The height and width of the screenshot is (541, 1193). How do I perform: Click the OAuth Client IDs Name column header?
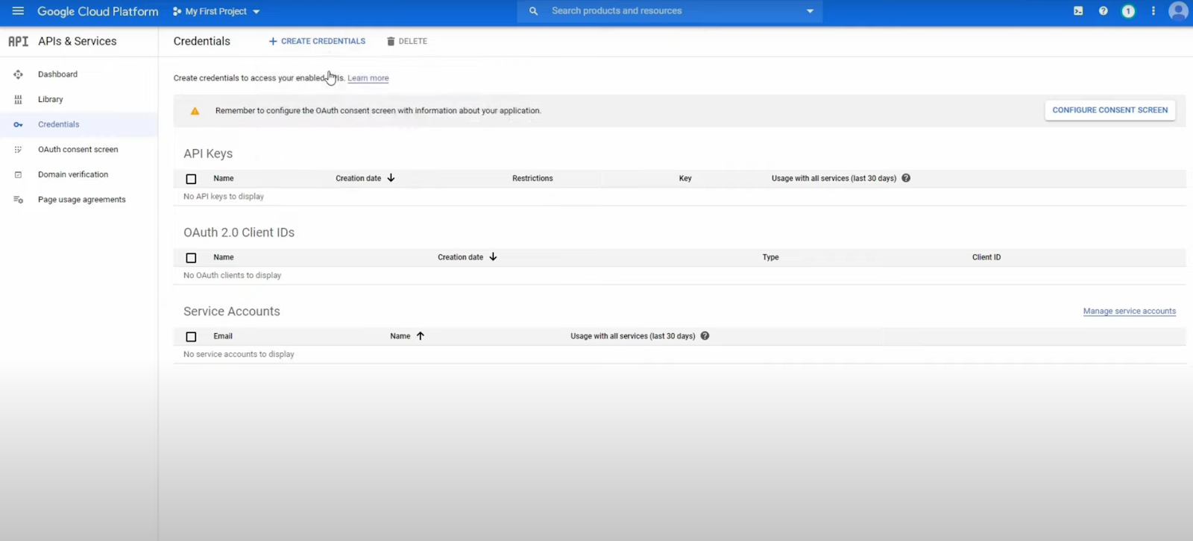pyautogui.click(x=224, y=258)
